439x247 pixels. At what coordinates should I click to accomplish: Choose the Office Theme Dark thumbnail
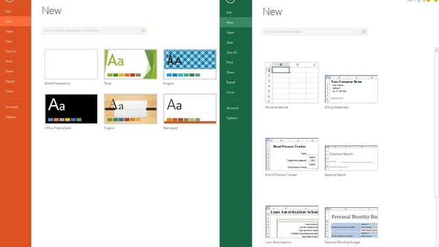[x=71, y=108]
